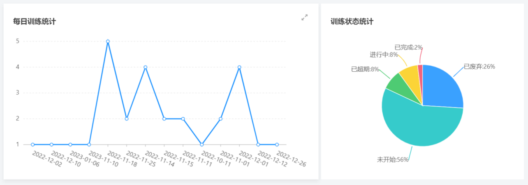Select the data point for 2022-10-11
This screenshot has width=528, height=185.
pos(201,144)
